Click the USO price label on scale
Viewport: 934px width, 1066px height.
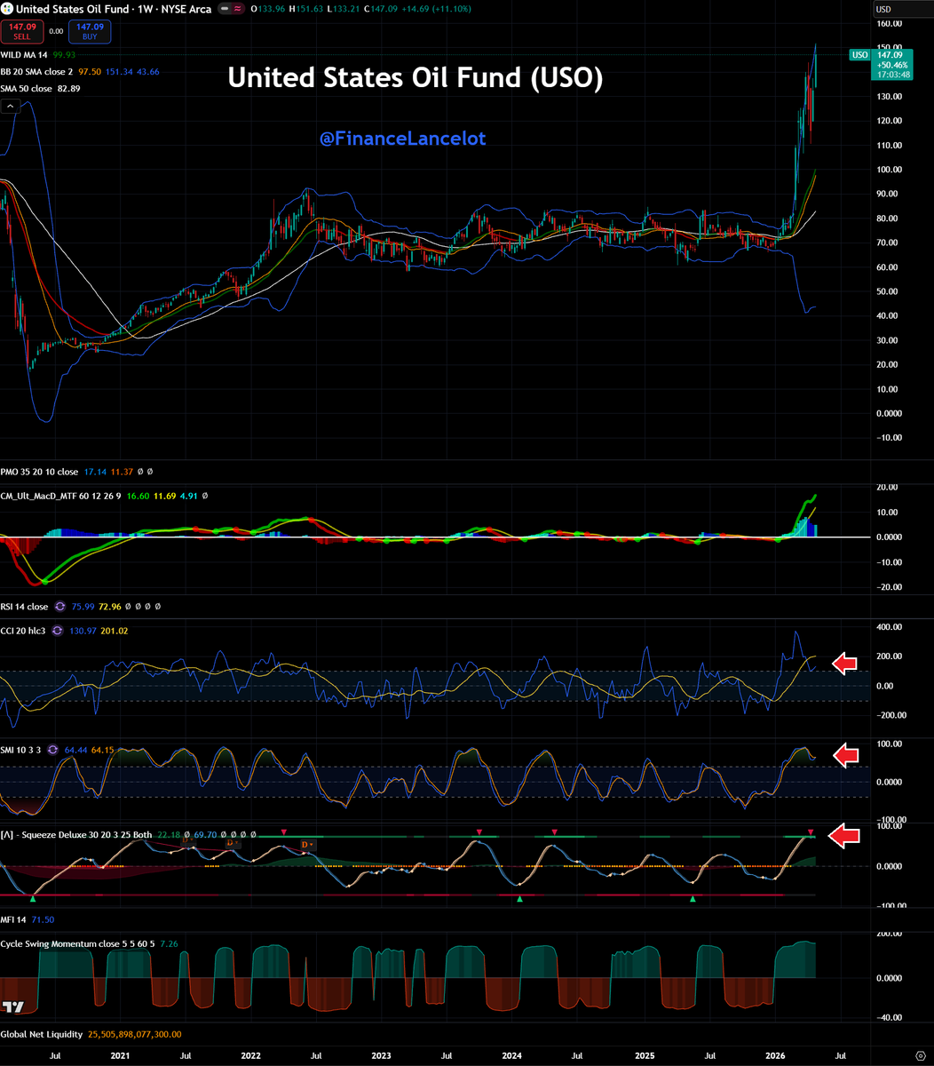tap(859, 55)
